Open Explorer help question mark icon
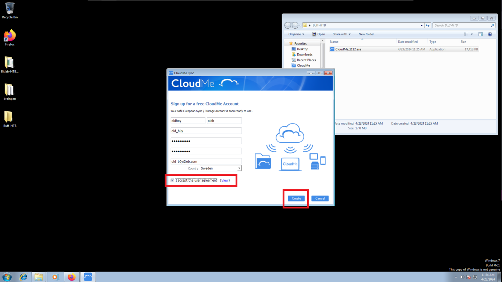Viewport: 502px width, 282px height. coord(490,34)
